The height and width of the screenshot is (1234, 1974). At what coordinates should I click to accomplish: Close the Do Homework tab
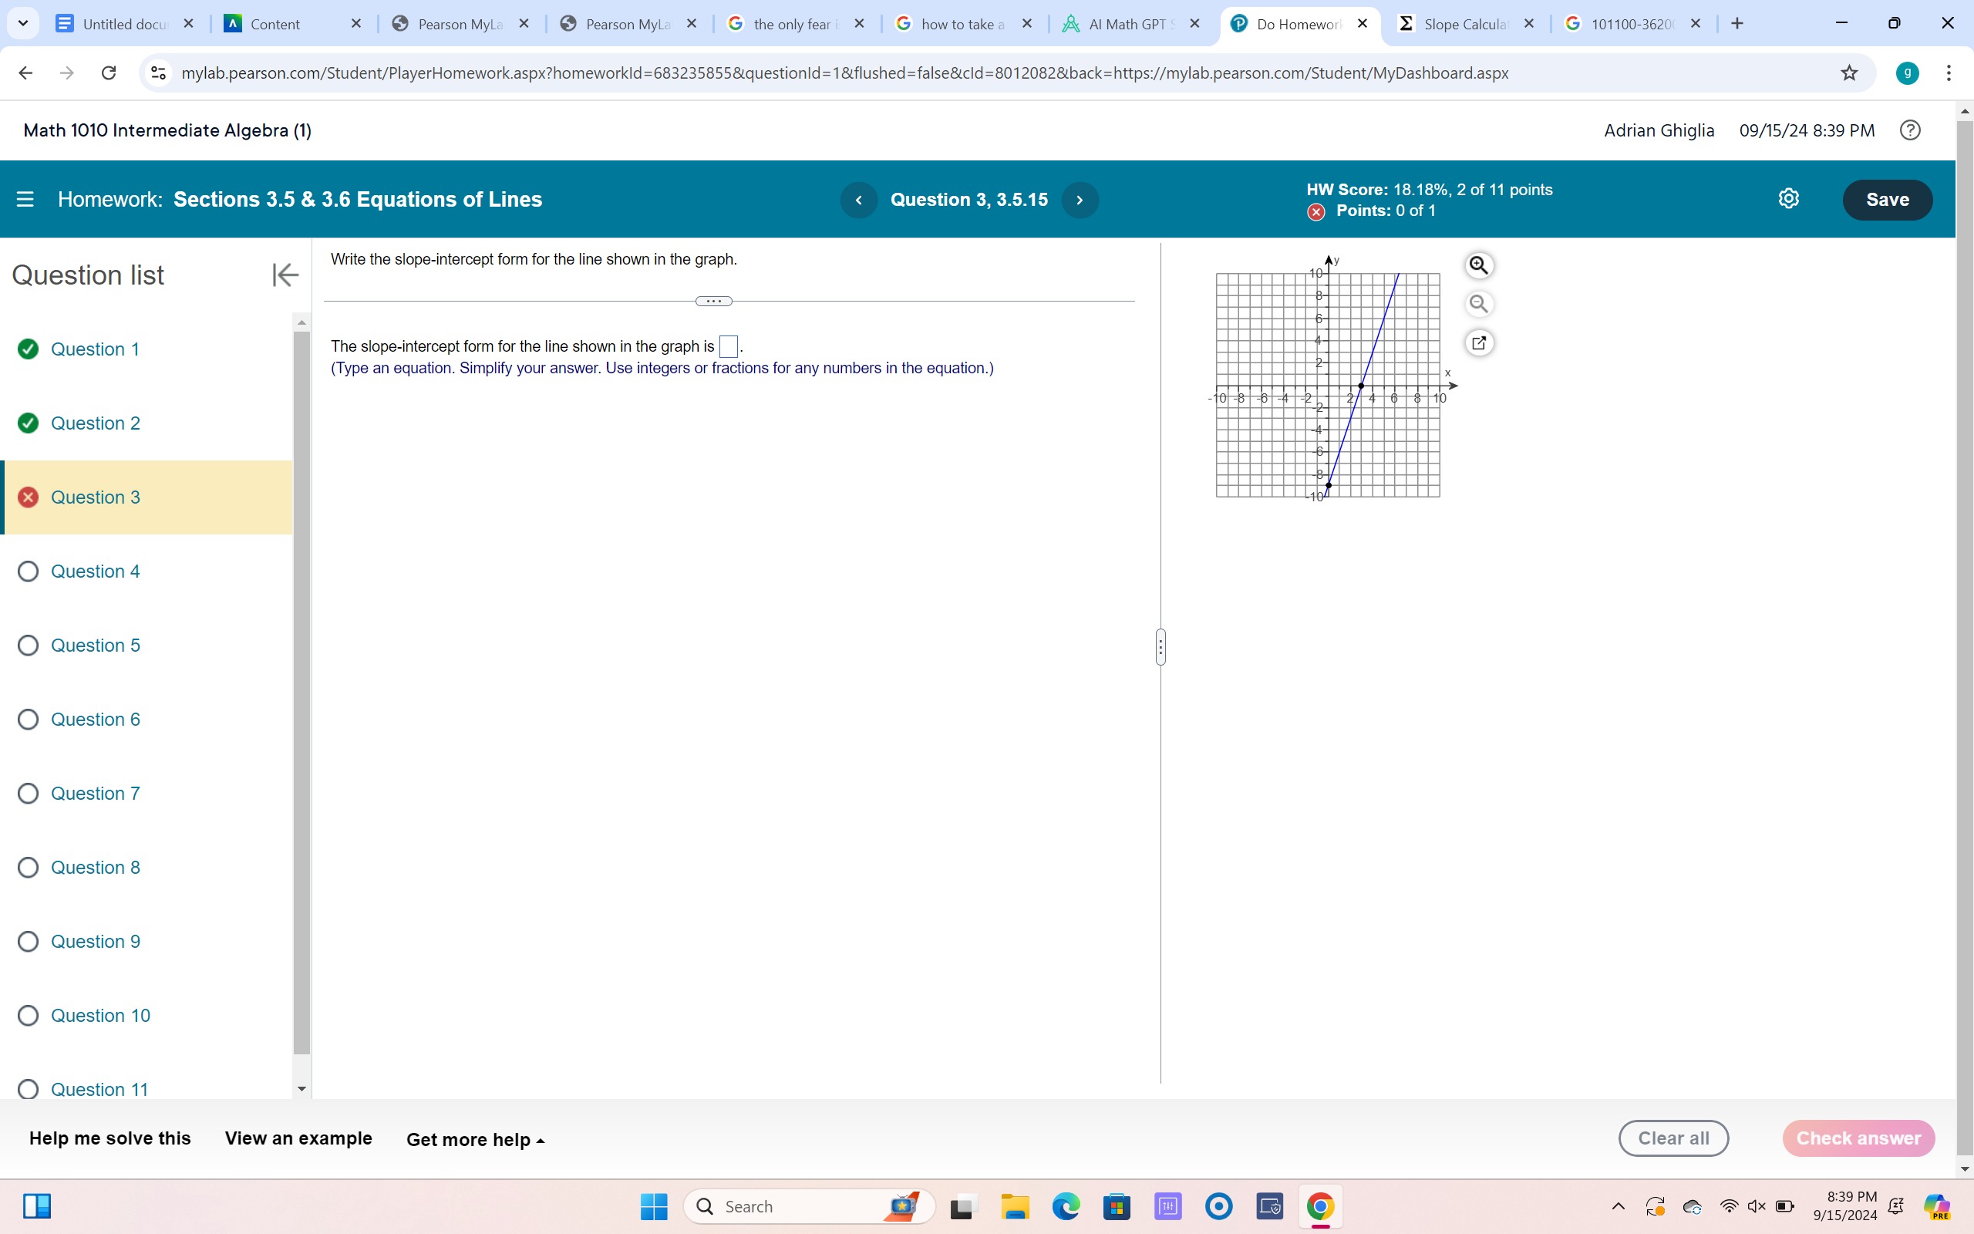coord(1362,24)
